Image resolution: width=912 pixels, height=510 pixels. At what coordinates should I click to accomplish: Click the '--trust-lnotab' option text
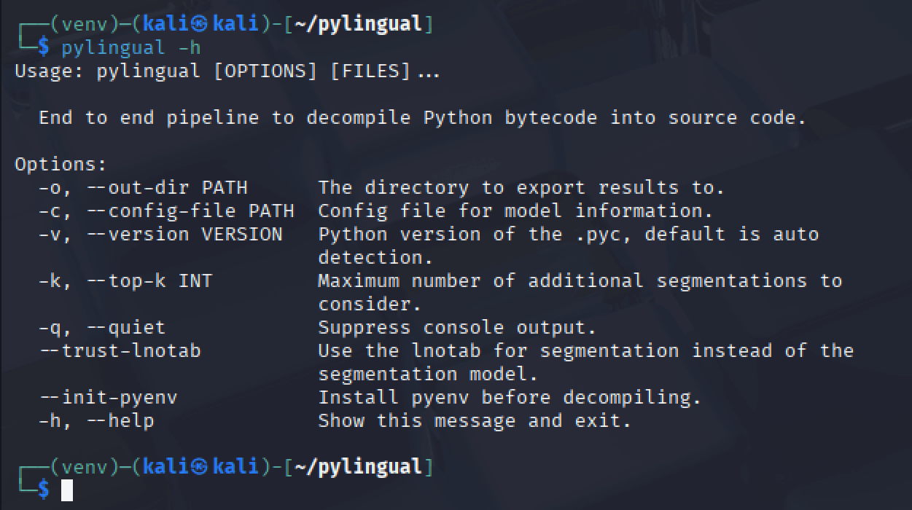pos(120,350)
